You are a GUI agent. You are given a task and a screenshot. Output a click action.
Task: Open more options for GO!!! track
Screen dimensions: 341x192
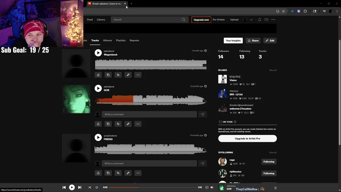[138, 124]
